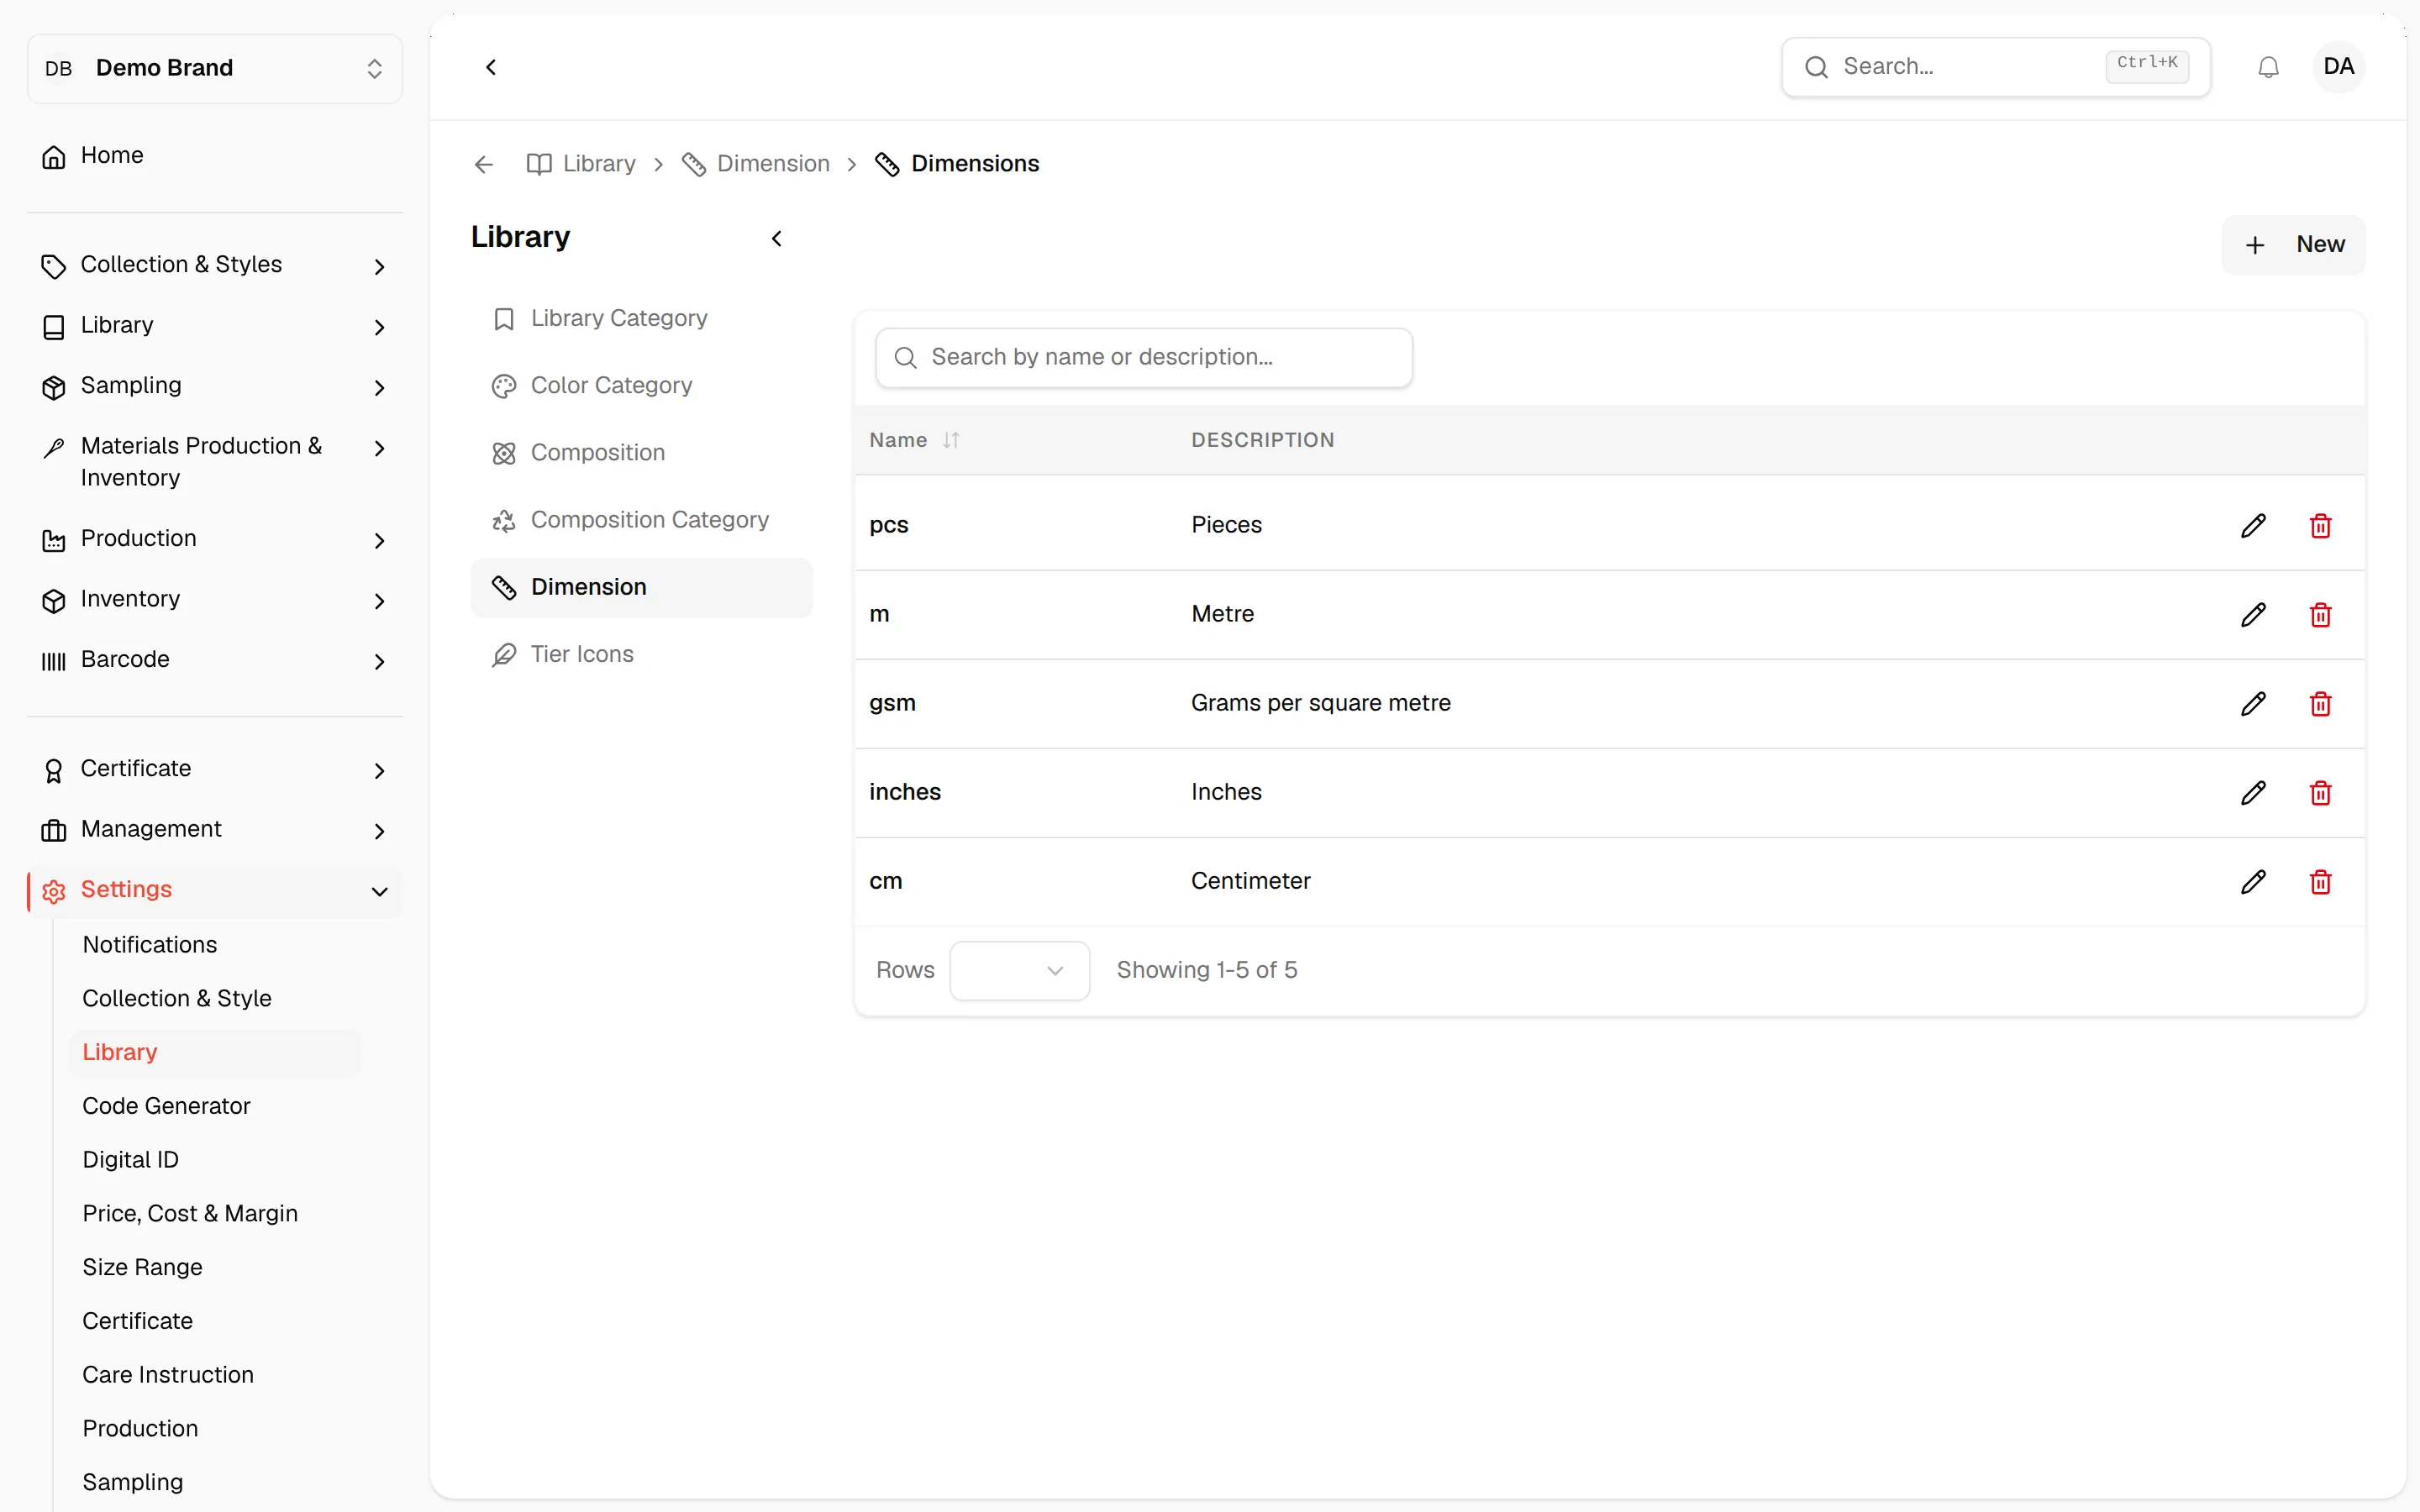Viewport: 2420px width, 1512px height.
Task: Collapse the Settings section
Action: pyautogui.click(x=215, y=890)
